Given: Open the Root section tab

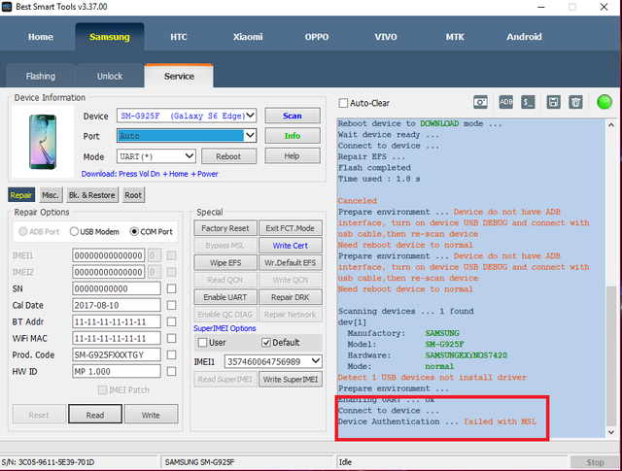Looking at the screenshot, I should click(133, 195).
